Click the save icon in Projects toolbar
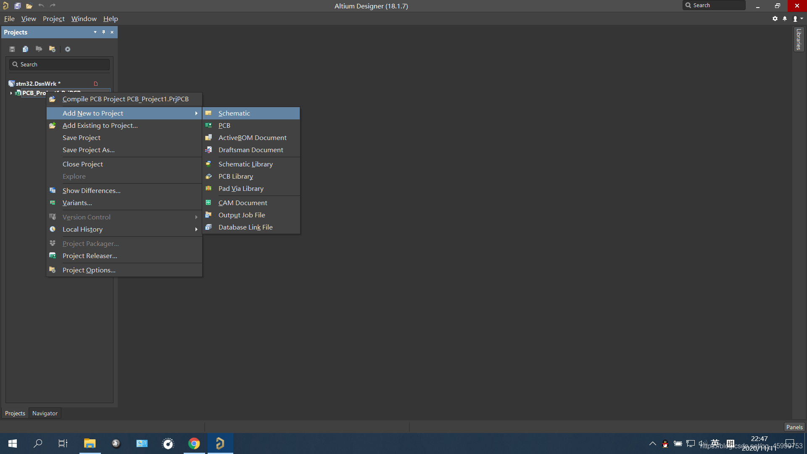The width and height of the screenshot is (807, 454). tap(12, 49)
